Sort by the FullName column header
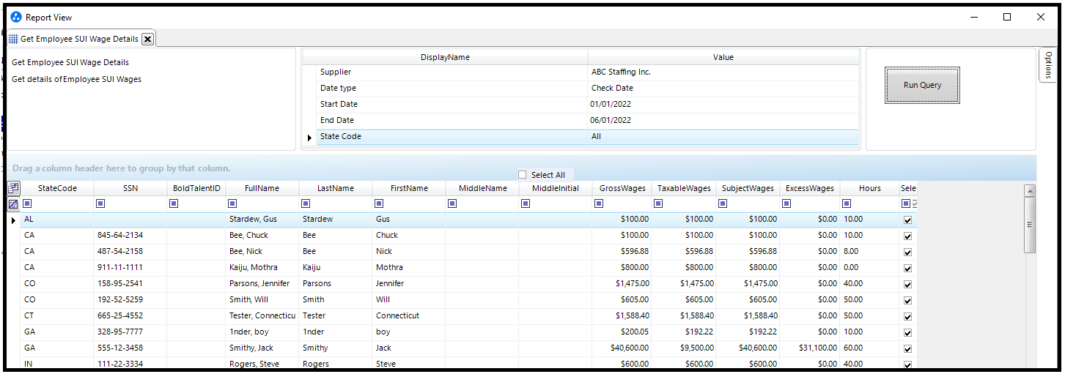The width and height of the screenshot is (1065, 374). coord(262,188)
